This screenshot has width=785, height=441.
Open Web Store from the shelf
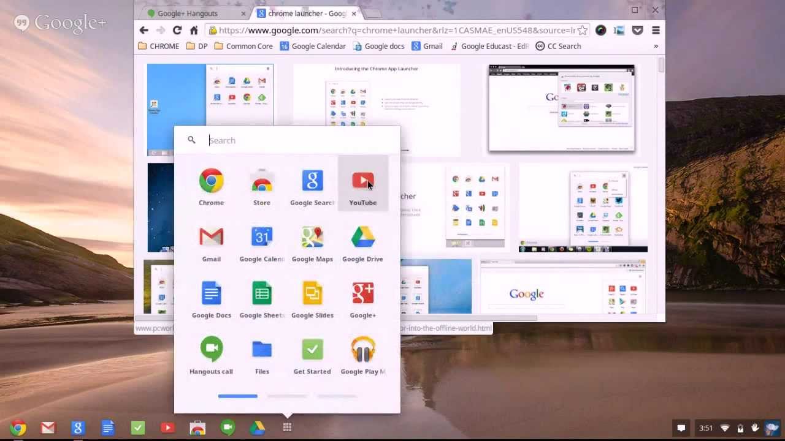point(197,428)
